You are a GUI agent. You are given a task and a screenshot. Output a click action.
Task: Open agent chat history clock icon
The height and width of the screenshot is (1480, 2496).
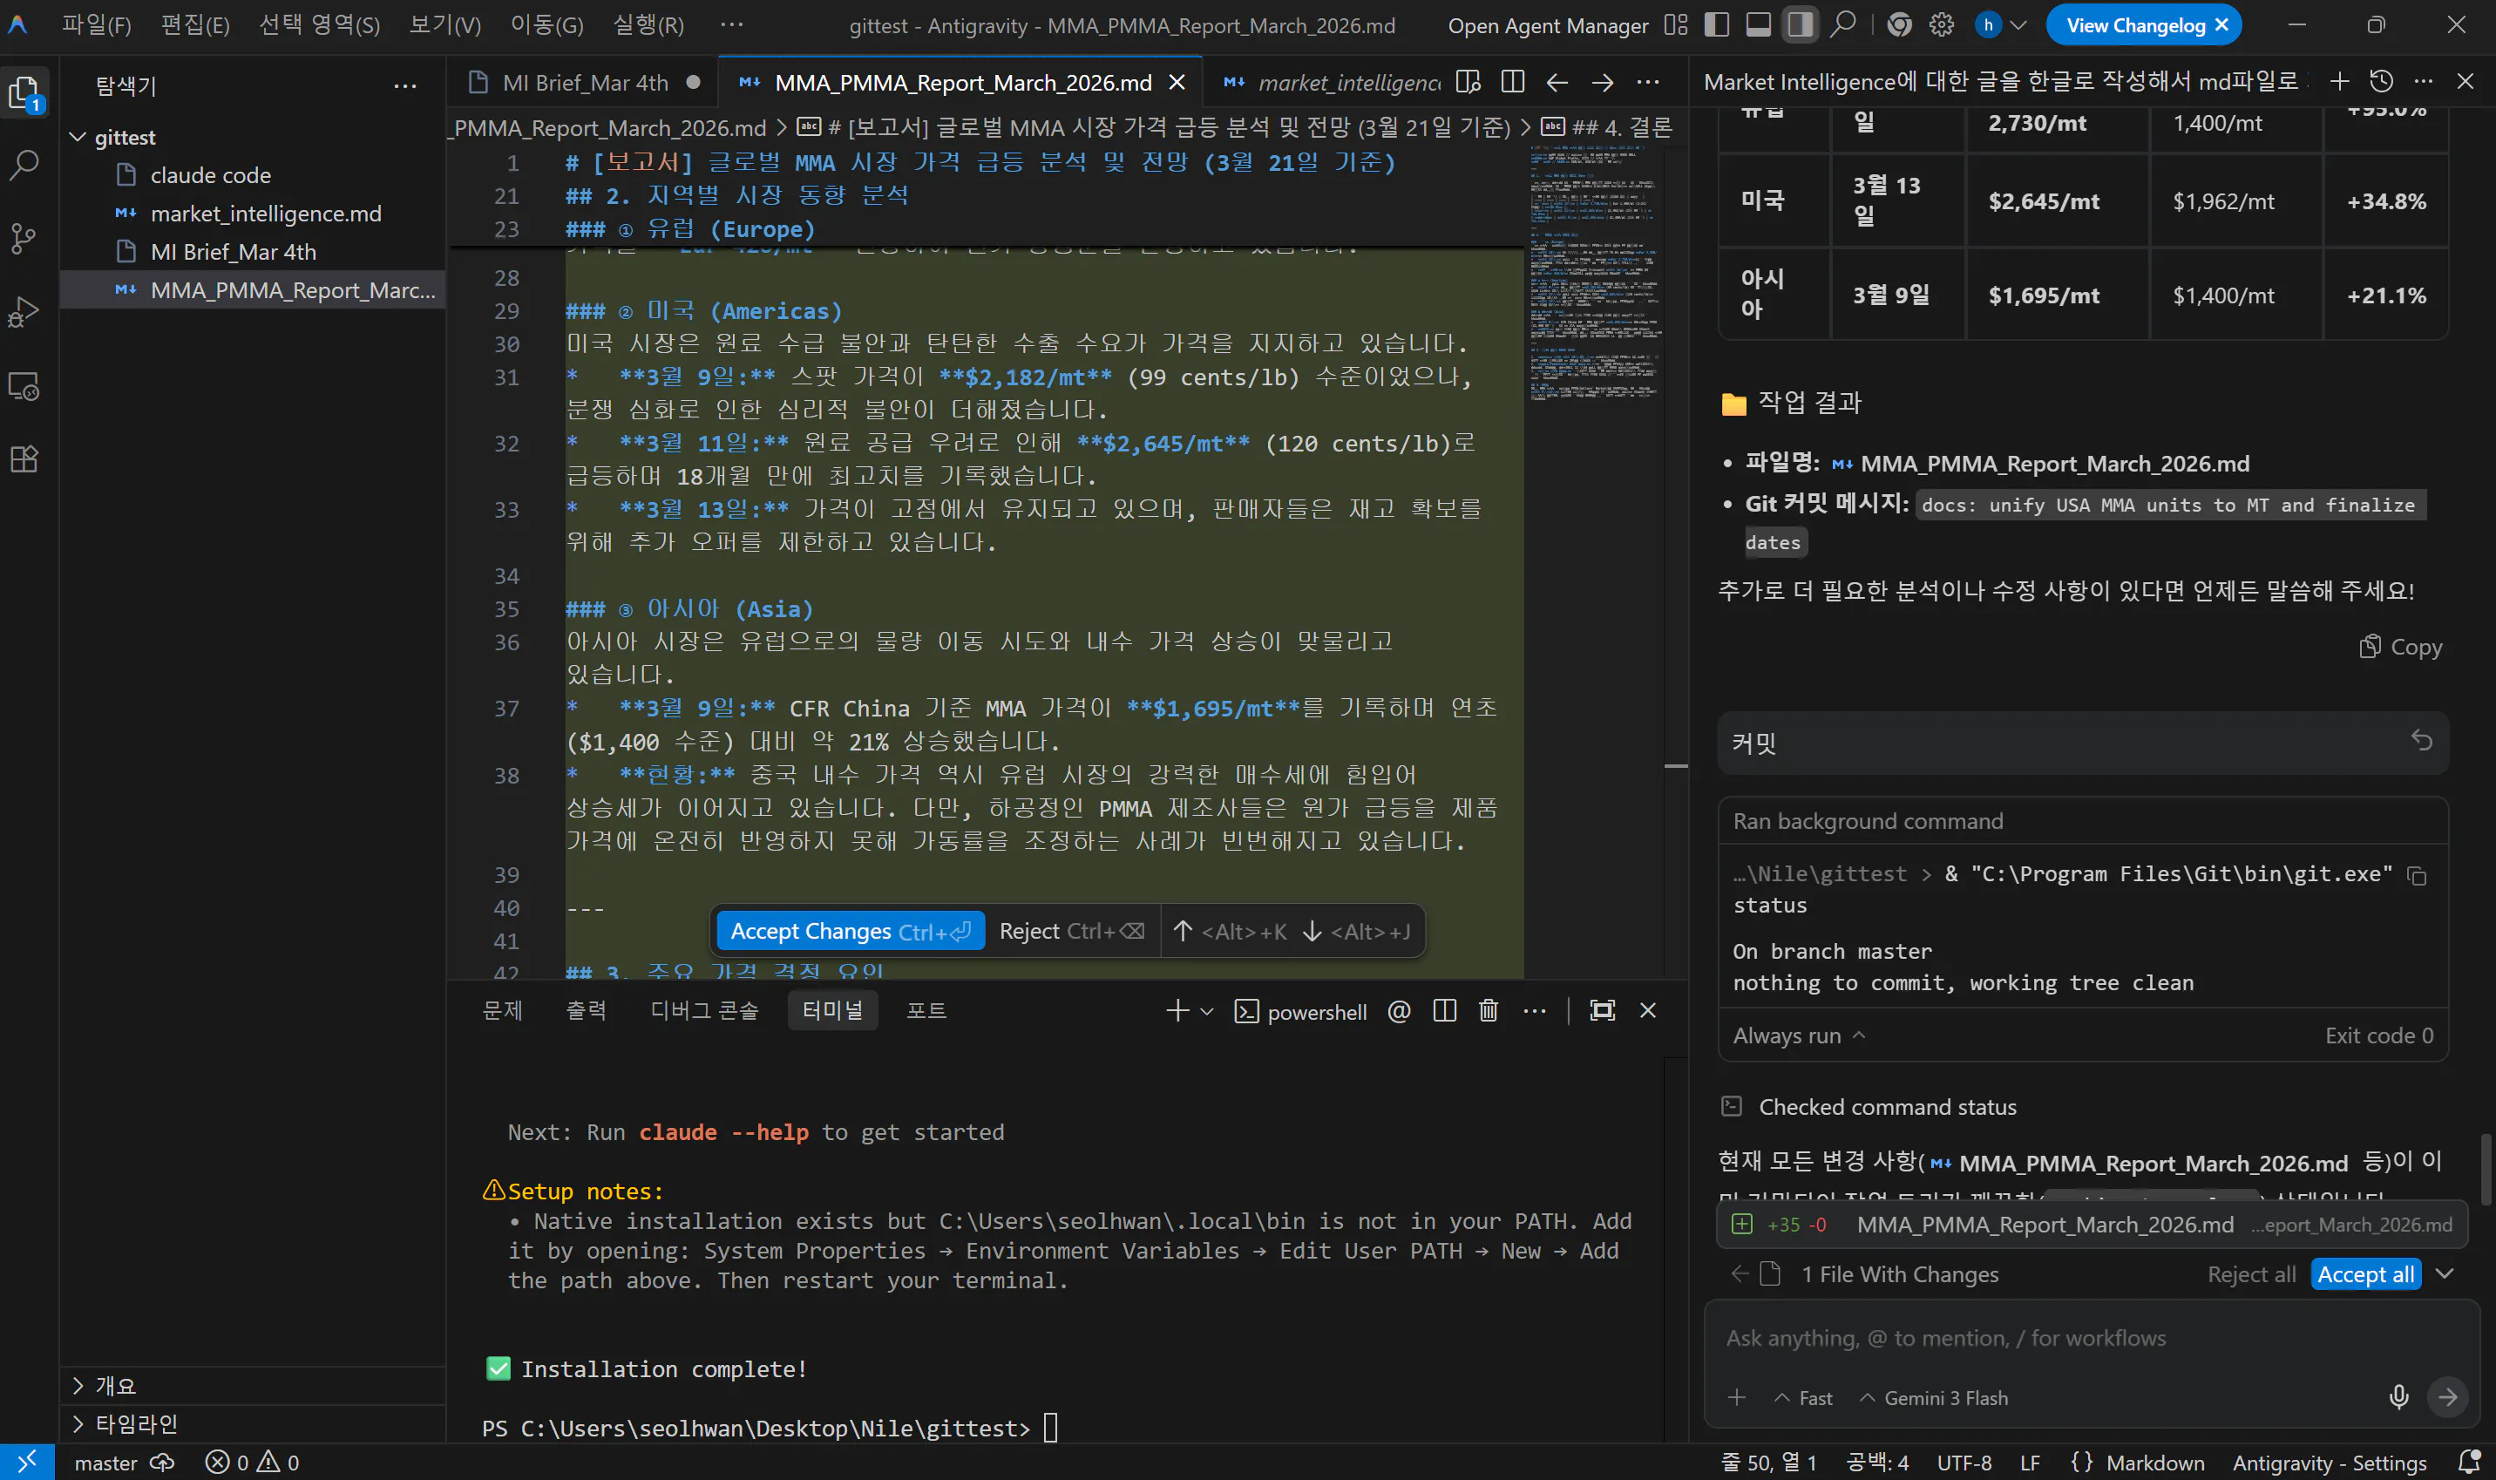point(2381,81)
